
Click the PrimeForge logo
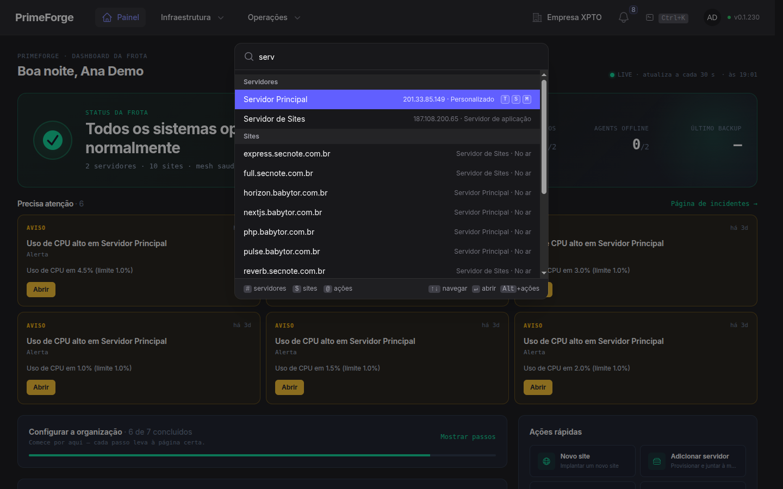coord(45,17)
